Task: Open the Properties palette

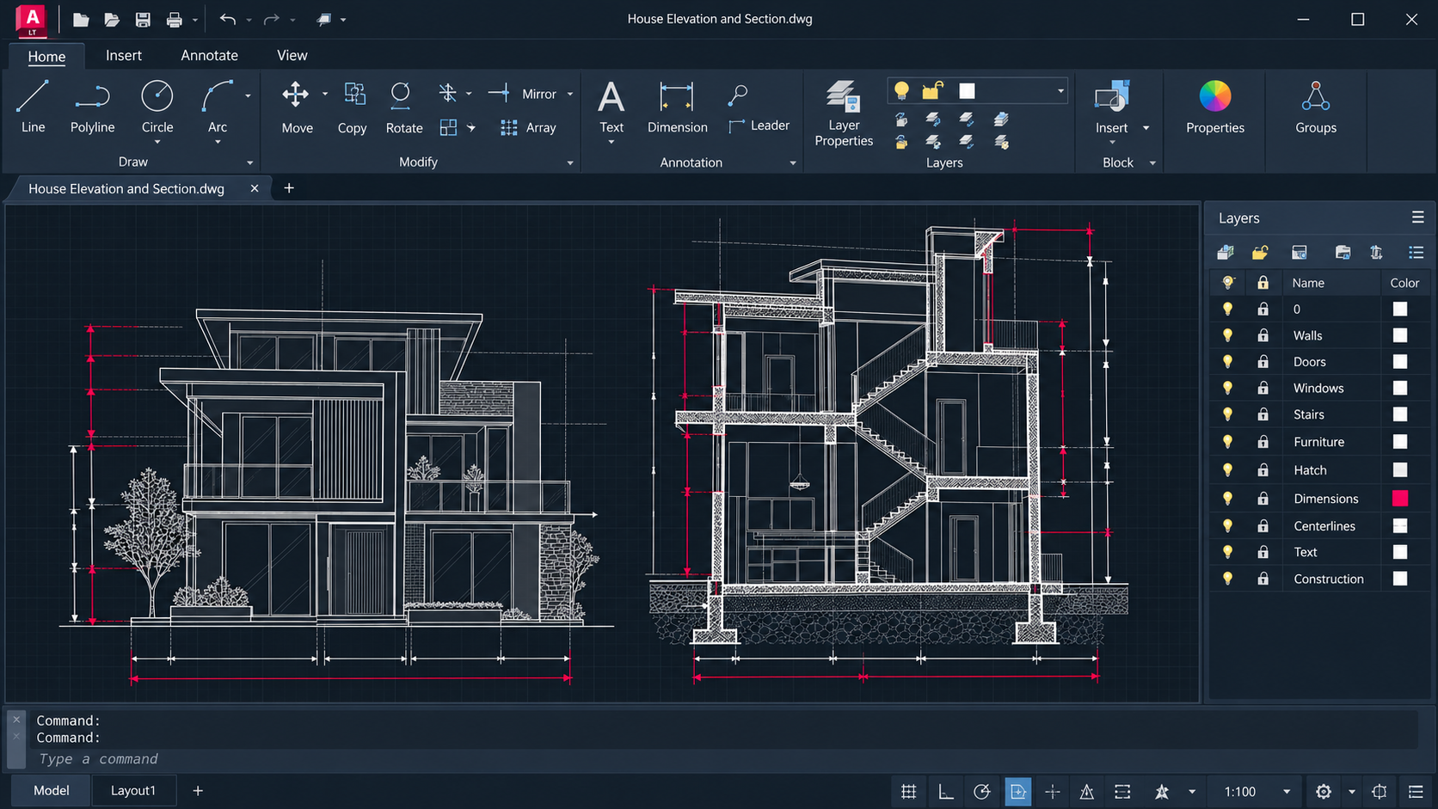Action: [1214, 107]
